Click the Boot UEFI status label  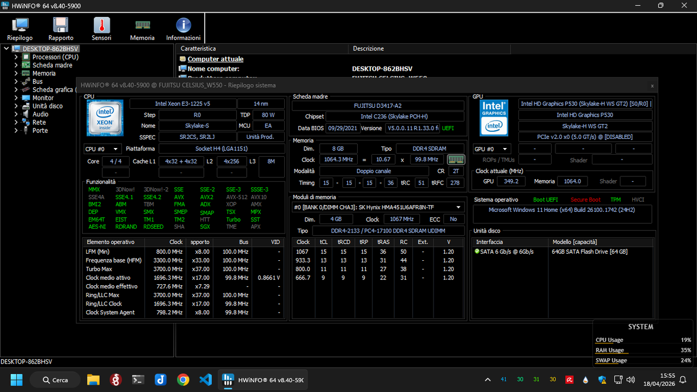click(x=547, y=200)
